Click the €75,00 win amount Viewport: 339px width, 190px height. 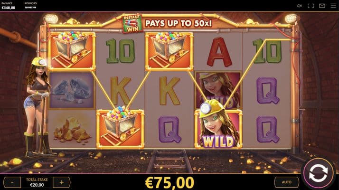(x=169, y=183)
